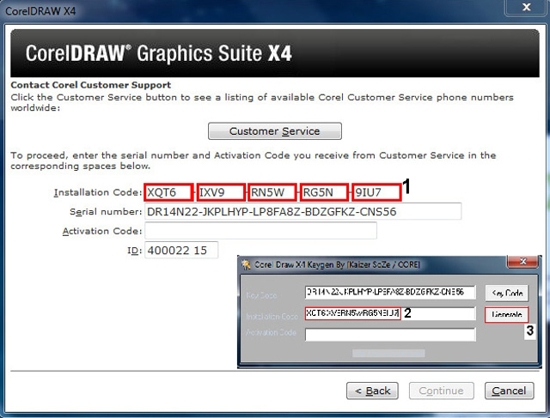Click the Installation Code field in keygen window

click(390, 313)
